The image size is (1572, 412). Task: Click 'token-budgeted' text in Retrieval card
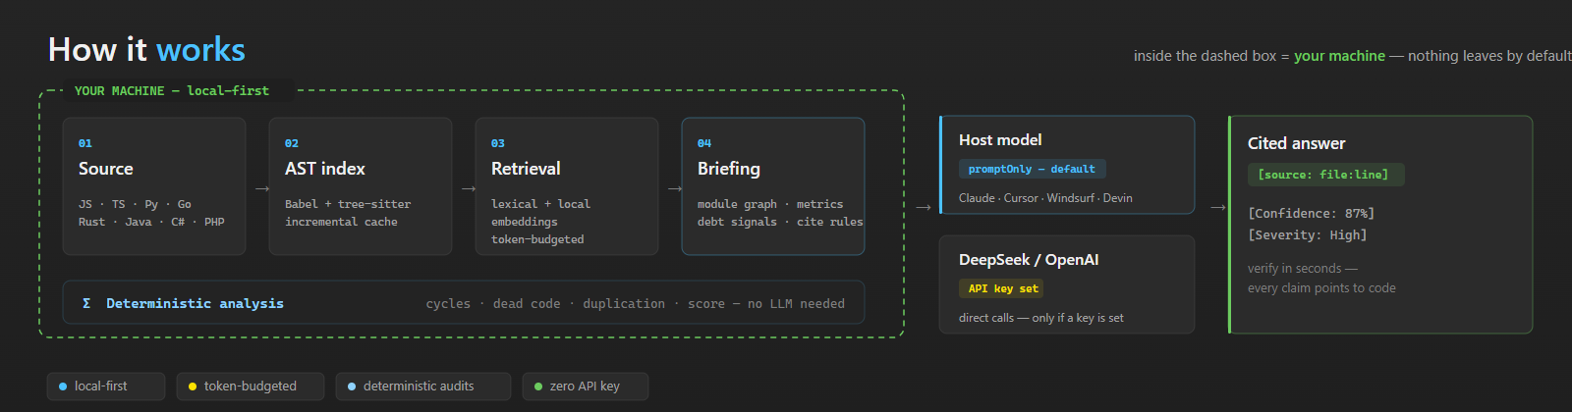(537, 239)
